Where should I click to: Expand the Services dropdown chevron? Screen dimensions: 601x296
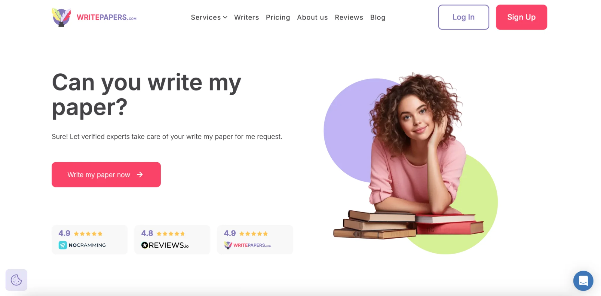point(225,17)
